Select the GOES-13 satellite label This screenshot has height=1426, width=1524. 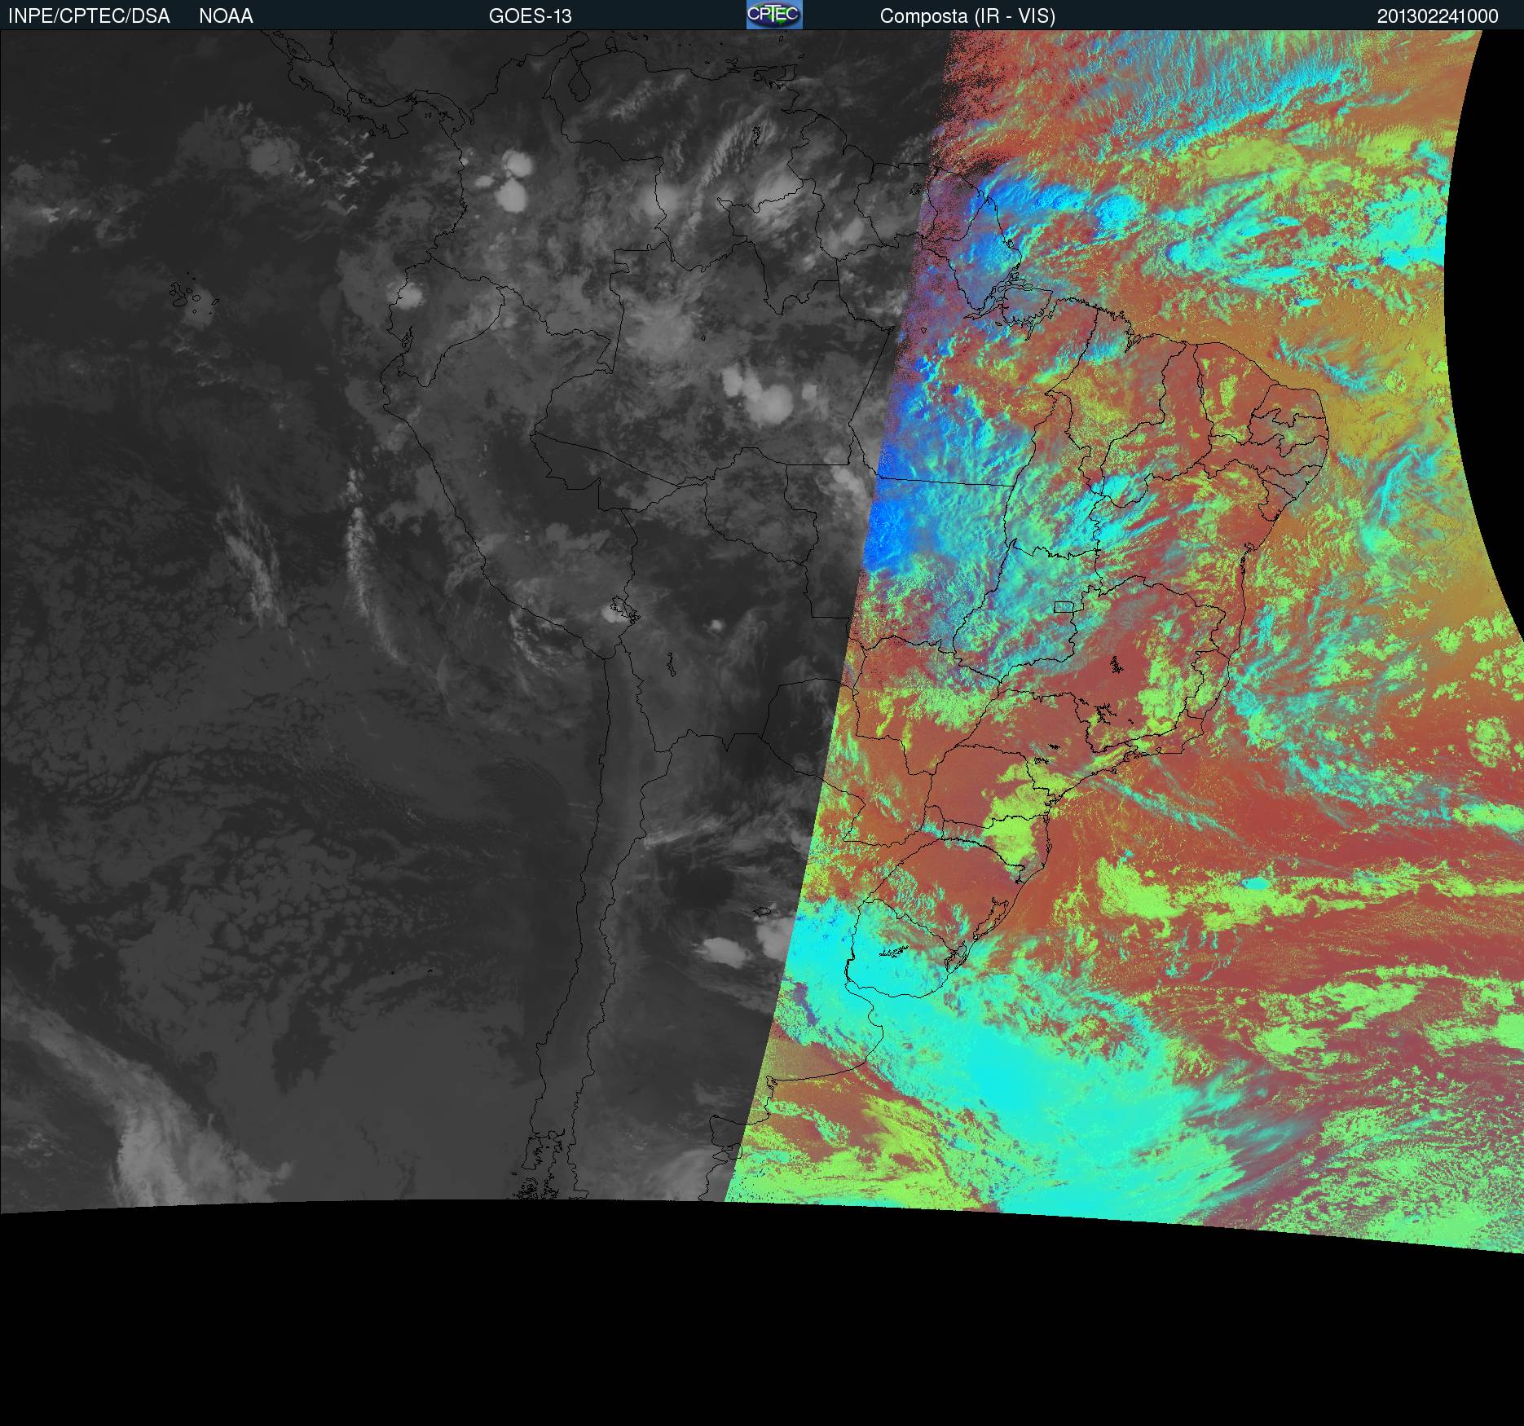click(x=531, y=16)
